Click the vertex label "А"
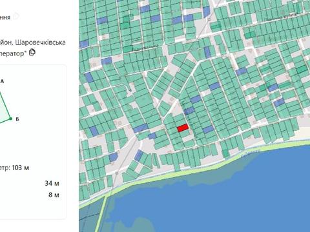Screen dimensions: 310x232 [3, 81]
